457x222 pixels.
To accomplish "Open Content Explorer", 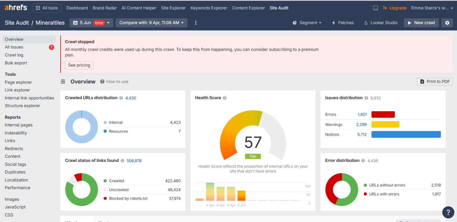I will 248,8.
